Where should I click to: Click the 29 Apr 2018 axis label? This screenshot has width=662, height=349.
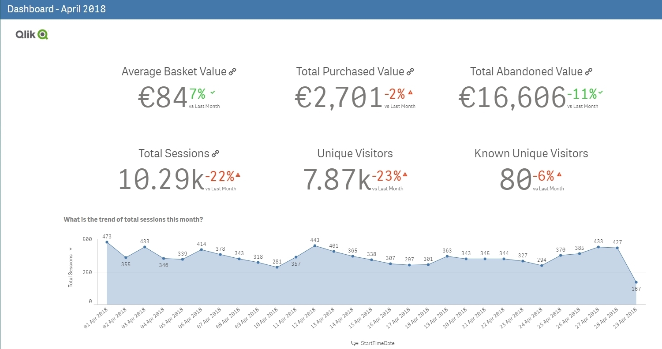626,319
